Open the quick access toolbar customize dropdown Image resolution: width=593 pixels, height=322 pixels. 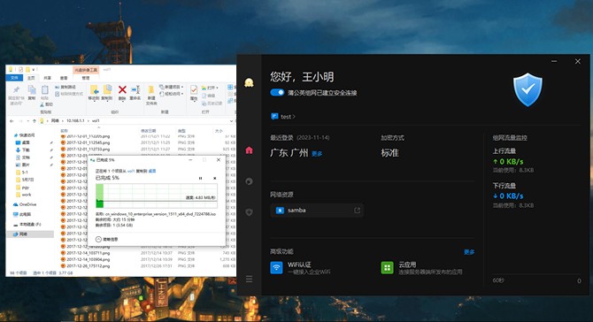(34, 70)
